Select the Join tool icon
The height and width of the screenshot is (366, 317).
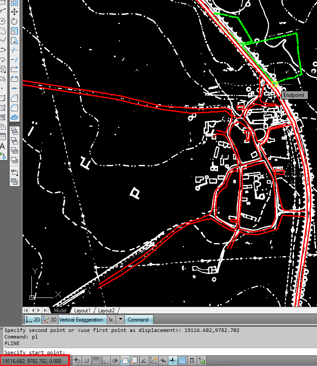pos(14,89)
